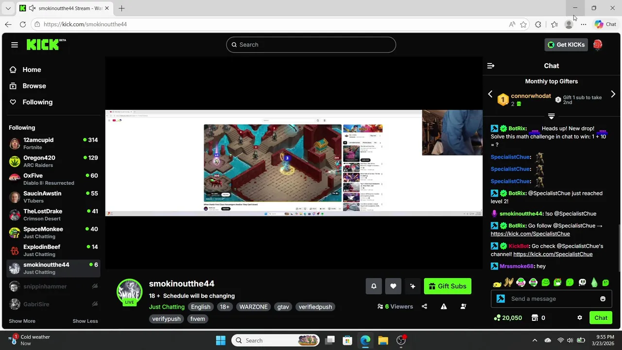Expand the pinned gifters panel handle
The image size is (622, 350).
click(x=552, y=117)
